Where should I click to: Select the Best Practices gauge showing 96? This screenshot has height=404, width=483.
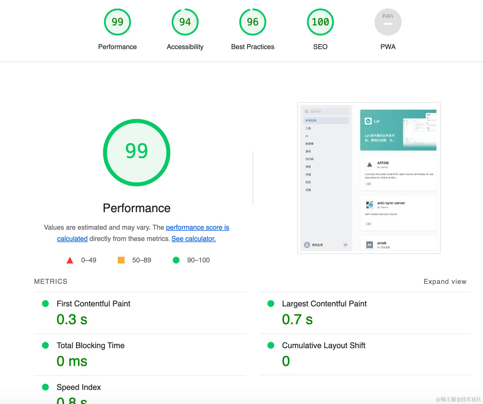[x=253, y=22]
